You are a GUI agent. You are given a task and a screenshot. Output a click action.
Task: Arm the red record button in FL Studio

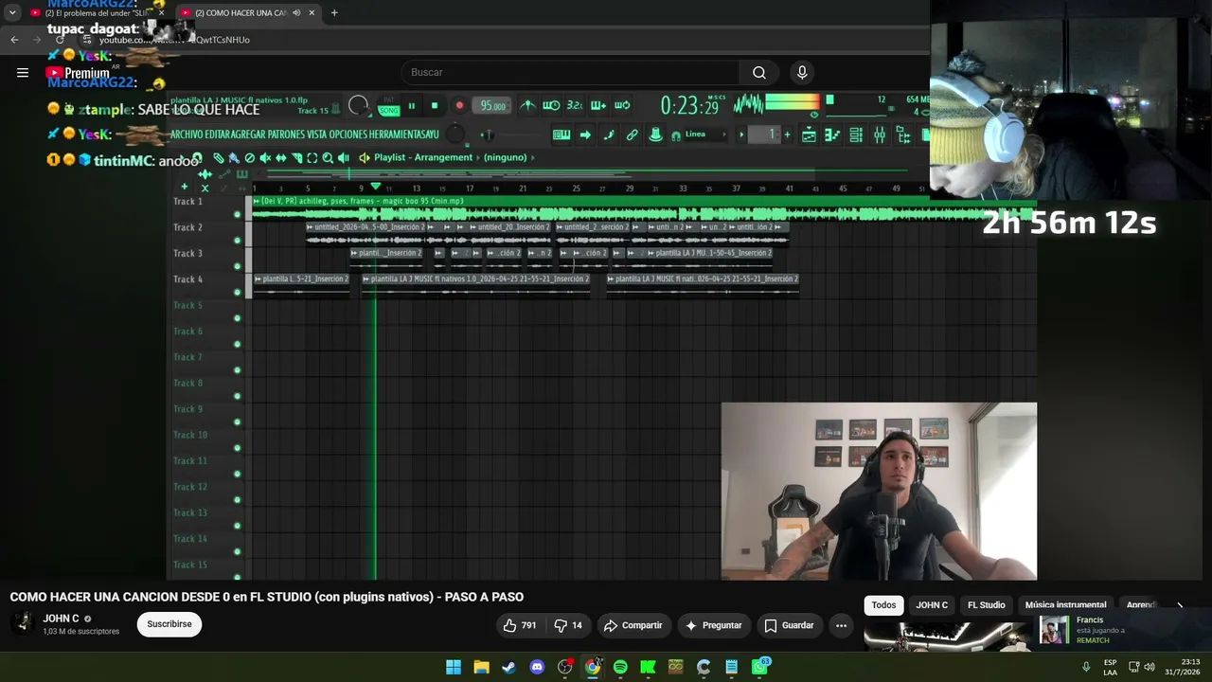pos(459,106)
